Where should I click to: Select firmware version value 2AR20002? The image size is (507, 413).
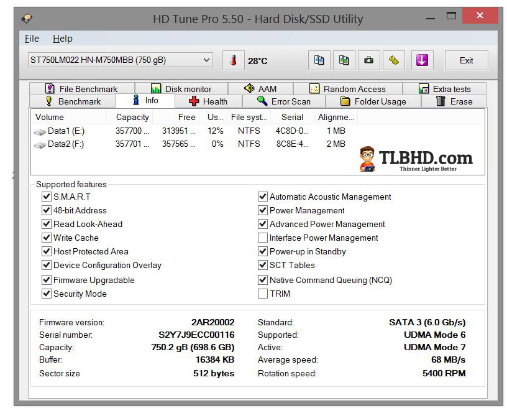[x=212, y=322]
